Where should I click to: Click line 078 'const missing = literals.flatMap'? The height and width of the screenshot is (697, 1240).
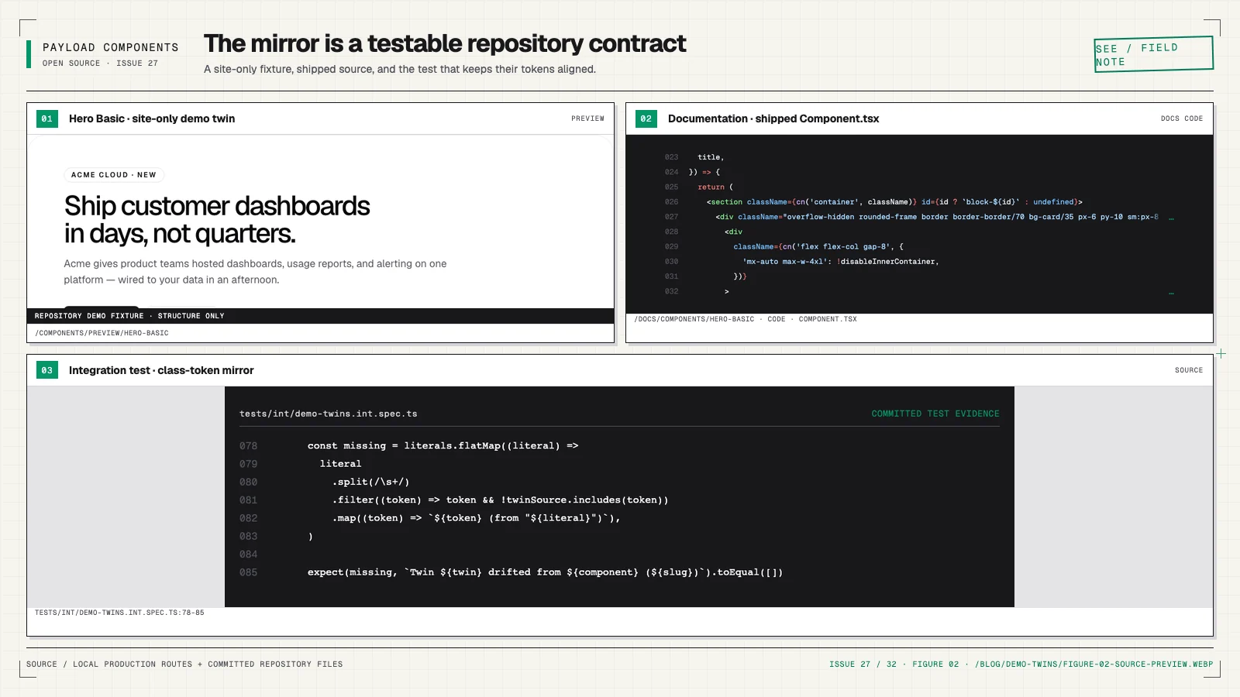click(x=443, y=446)
